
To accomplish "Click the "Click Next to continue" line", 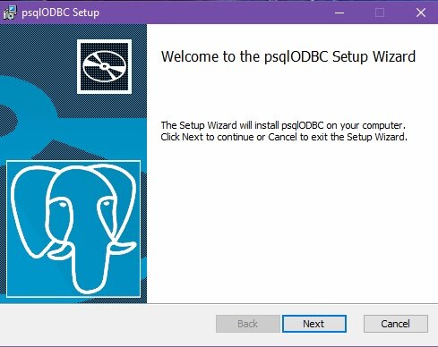I will click(x=284, y=137).
